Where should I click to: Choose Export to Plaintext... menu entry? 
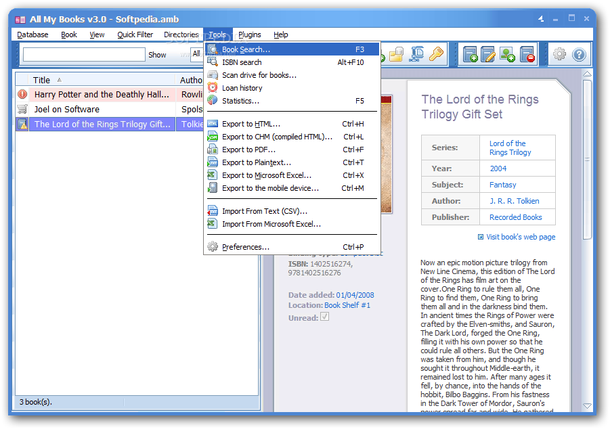point(292,162)
